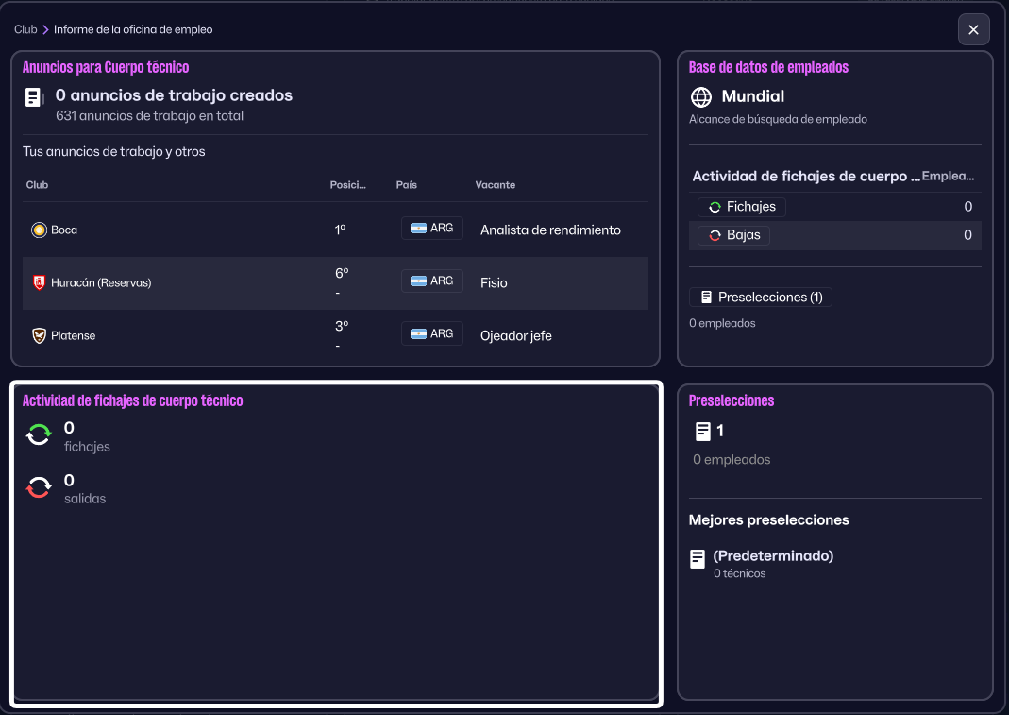1009x715 pixels.
Task: Click the breadcrumb 'Informe de la oficina de empleo'
Action: (133, 29)
